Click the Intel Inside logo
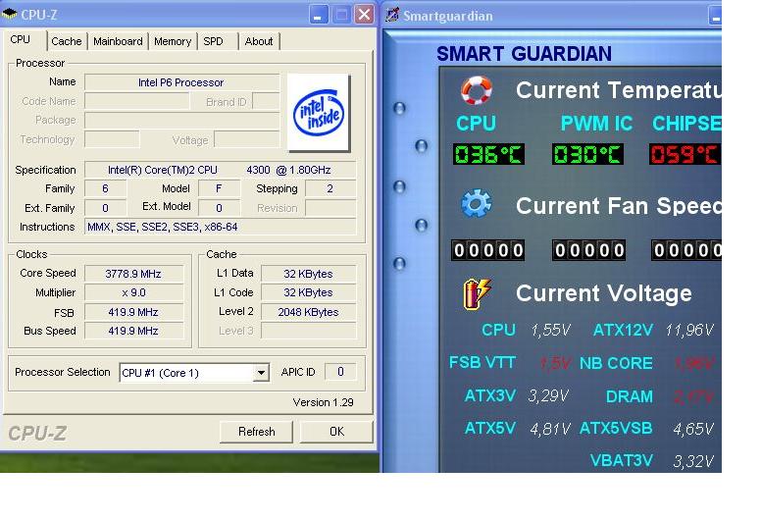 tap(319, 113)
